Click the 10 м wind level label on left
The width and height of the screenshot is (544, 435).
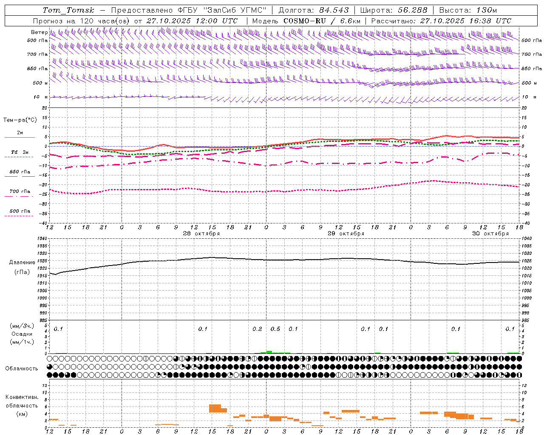coord(40,97)
